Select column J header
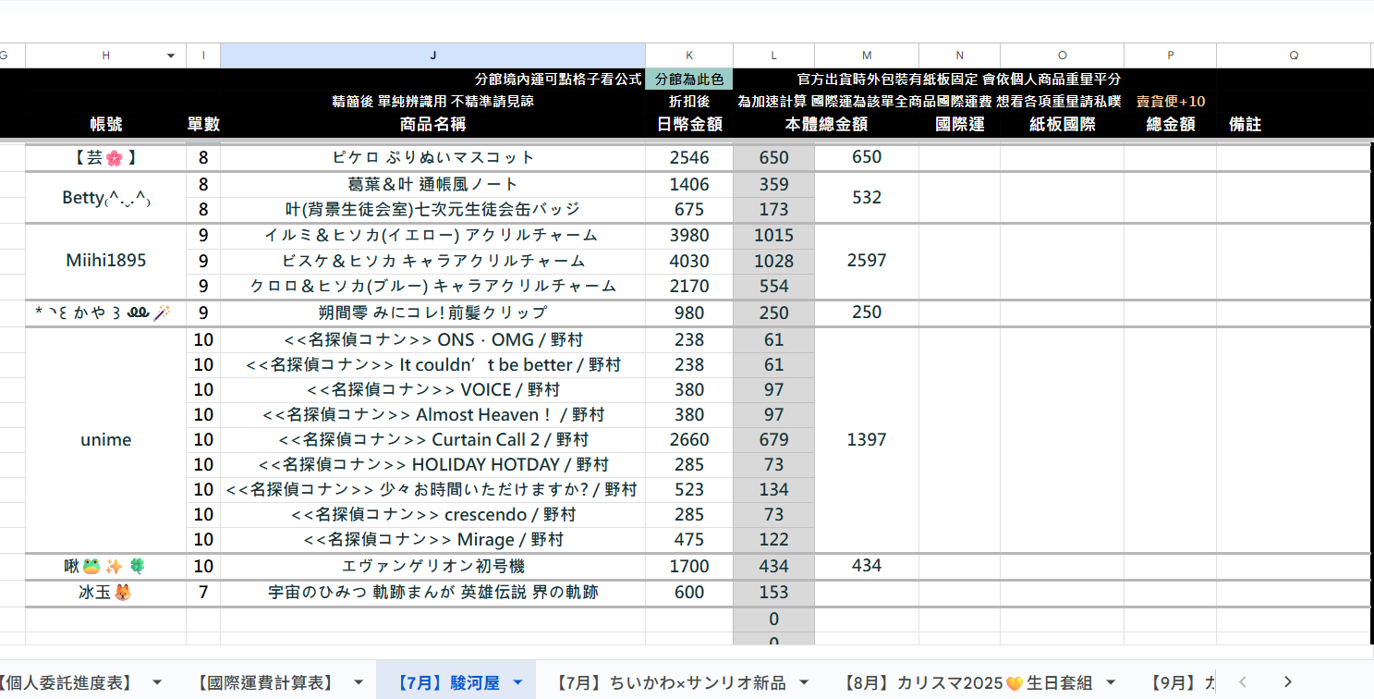 coord(432,55)
